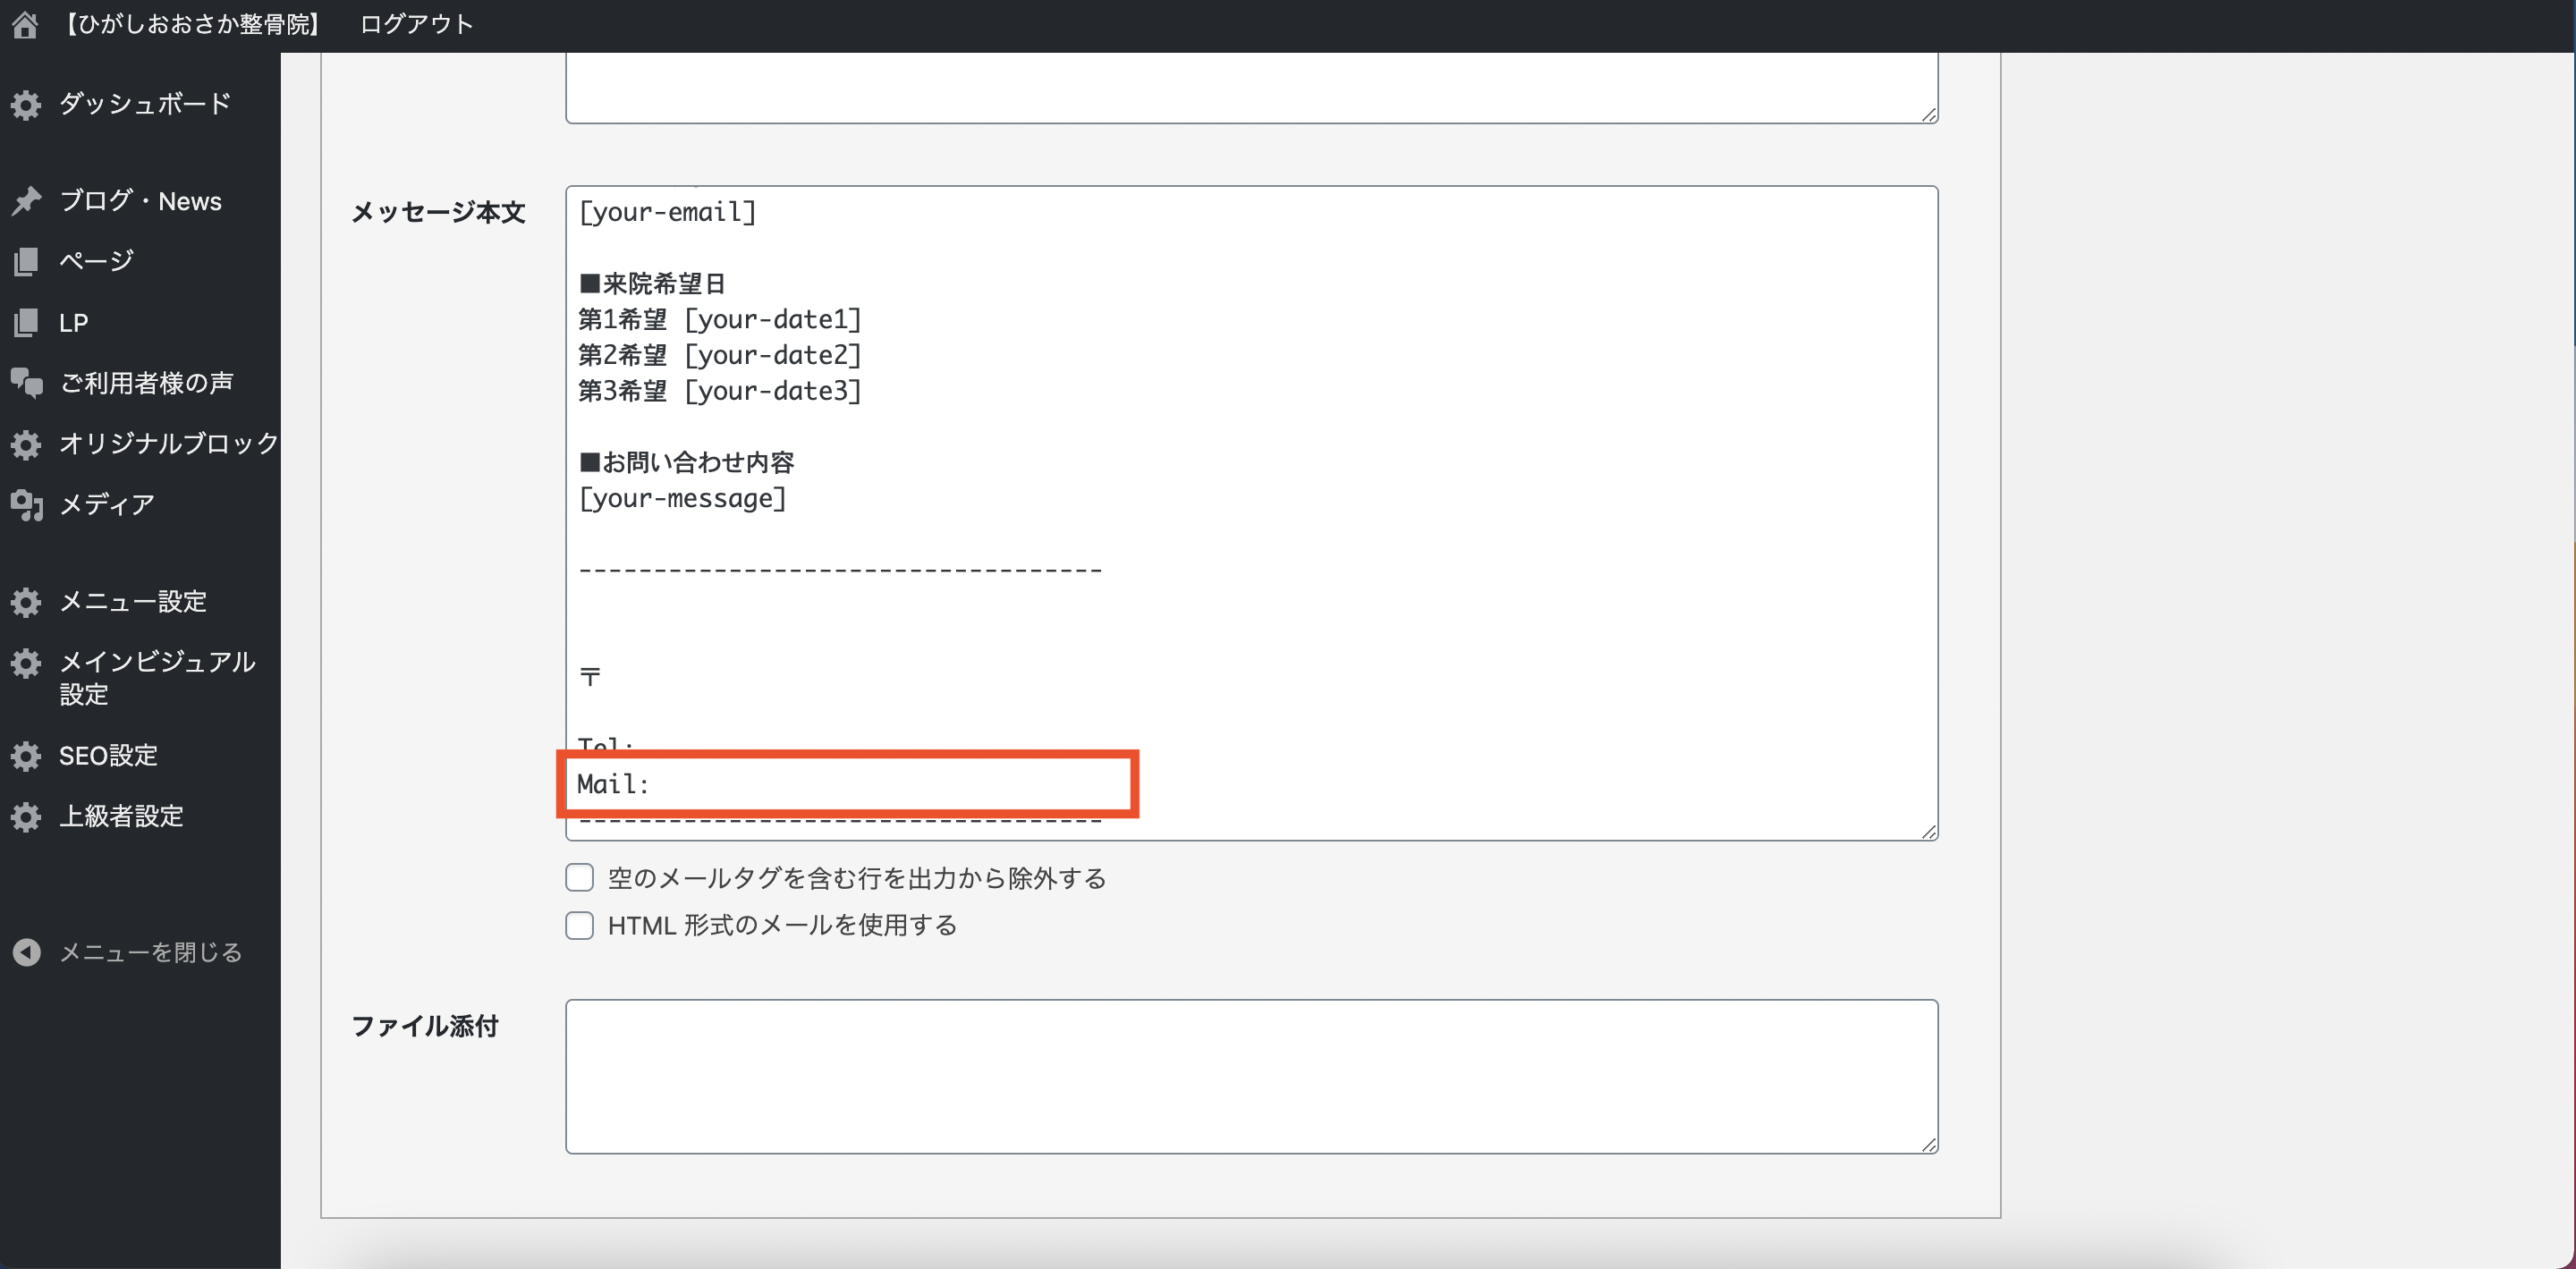
Task: Open メニュー設定 menu item
Action: coord(132,601)
